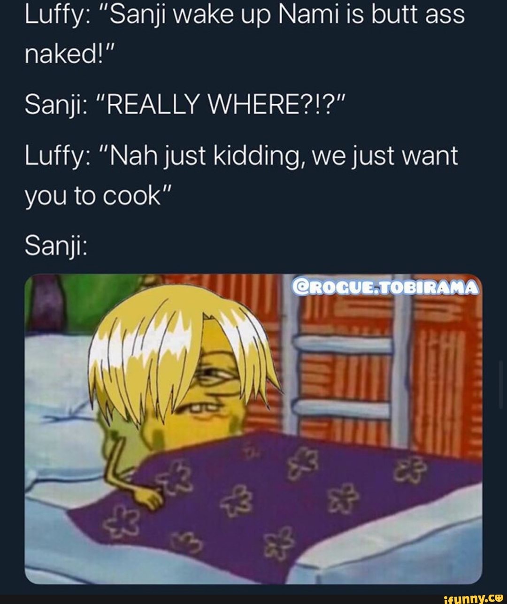Open the Sanji SpongeBob meme image
The height and width of the screenshot is (604, 507).
[x=253, y=429]
